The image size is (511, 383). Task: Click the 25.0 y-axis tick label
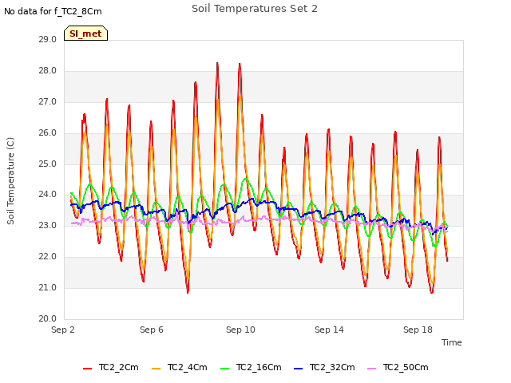(x=48, y=164)
